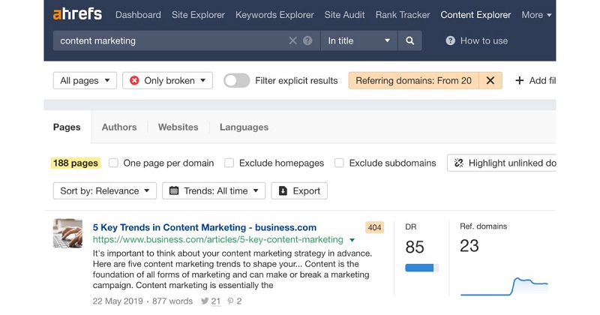Click the 22 May 2019 date
This screenshot has height=315, width=600.
118,301
